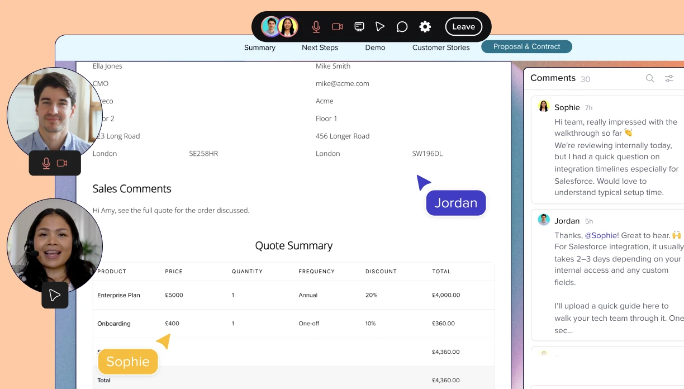
Task: Click the Comments panel title
Action: coord(553,78)
